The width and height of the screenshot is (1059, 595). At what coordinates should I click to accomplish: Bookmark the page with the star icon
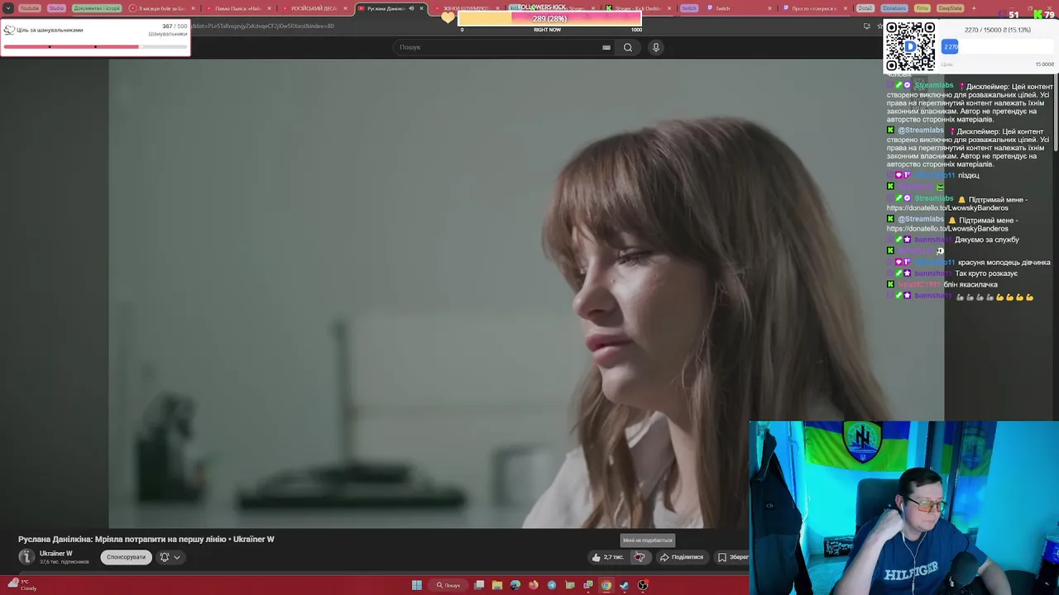(879, 26)
